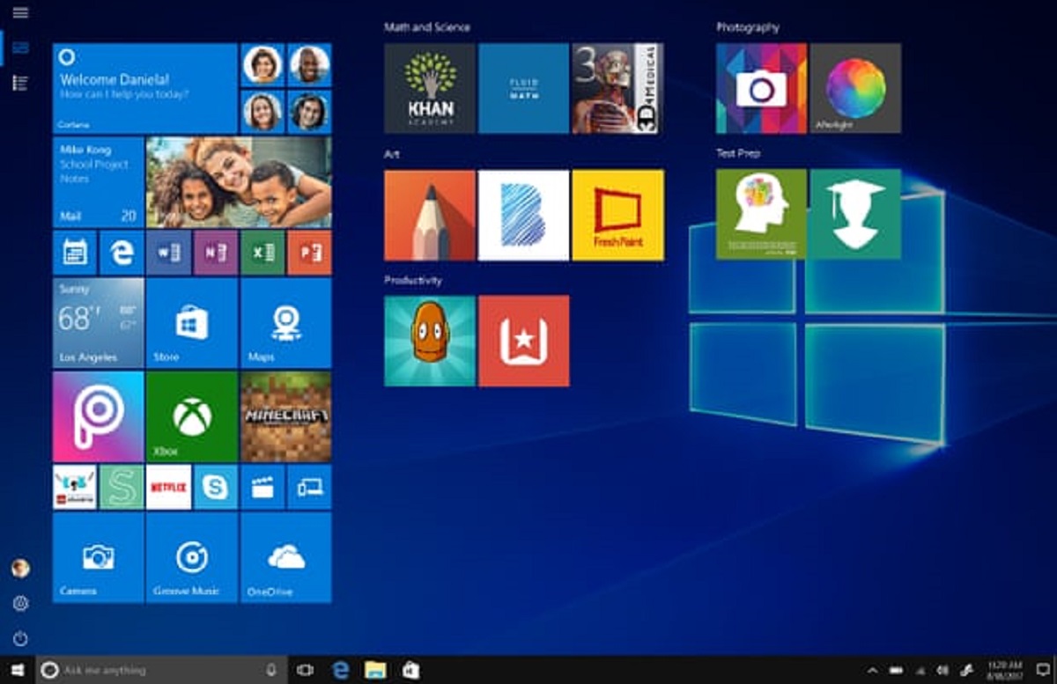Screen dimensions: 1057x684
Task: Open Edge from the taskbar
Action: pos(340,670)
